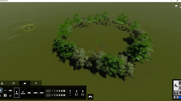Open the Settings gear icon
Viewport: 181px width, 101px height.
tap(176, 97)
